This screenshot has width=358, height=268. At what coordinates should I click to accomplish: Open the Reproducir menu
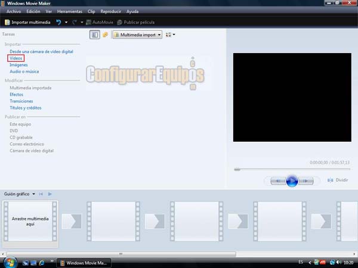coord(111,11)
